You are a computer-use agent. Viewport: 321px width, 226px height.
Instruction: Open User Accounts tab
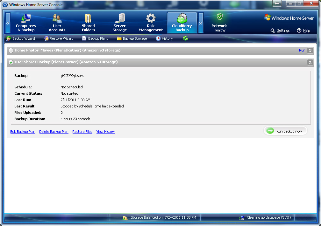(x=57, y=23)
